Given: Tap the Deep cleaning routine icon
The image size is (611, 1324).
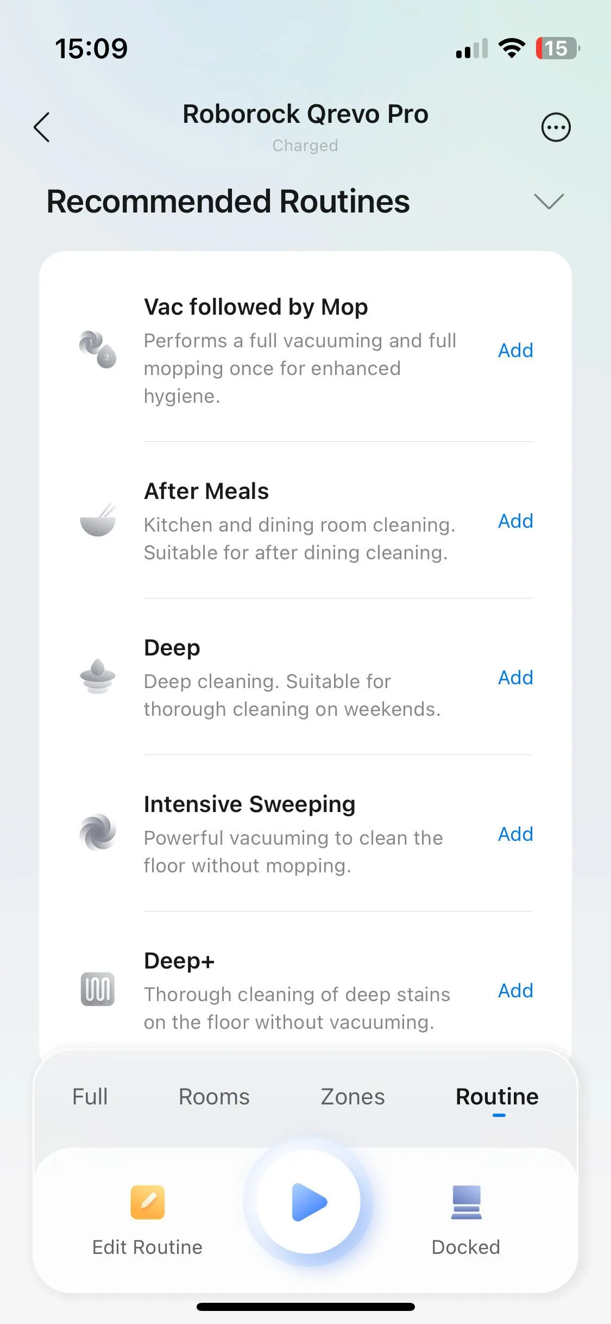Looking at the screenshot, I should click(98, 677).
